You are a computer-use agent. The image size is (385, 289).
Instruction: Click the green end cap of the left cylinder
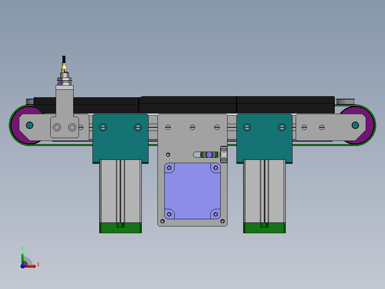(121, 228)
